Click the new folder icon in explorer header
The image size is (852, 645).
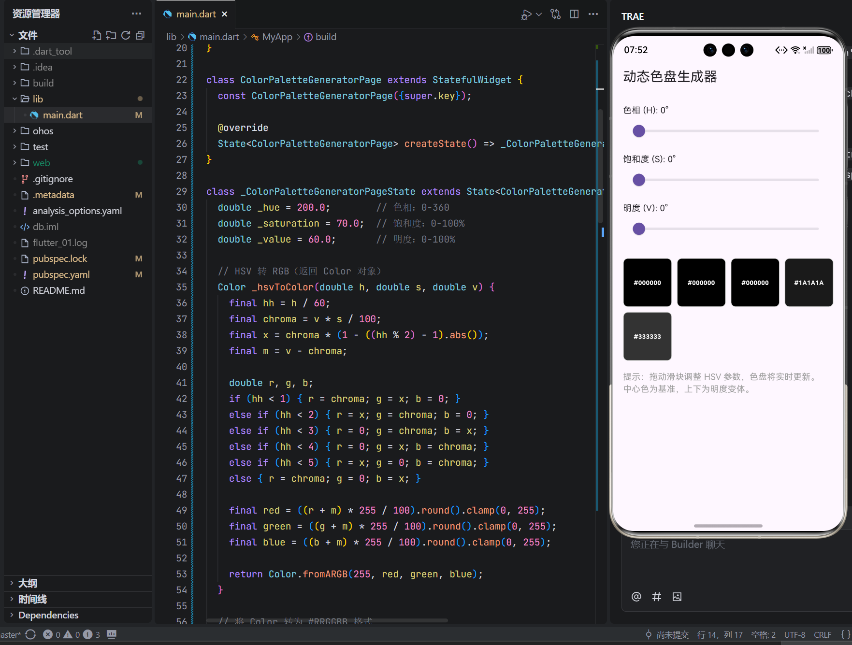(111, 35)
